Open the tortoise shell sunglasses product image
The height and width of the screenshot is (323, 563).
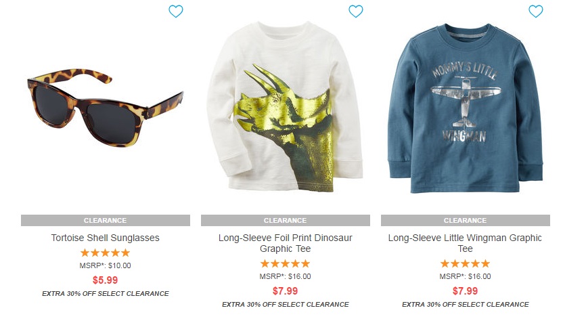(105, 107)
